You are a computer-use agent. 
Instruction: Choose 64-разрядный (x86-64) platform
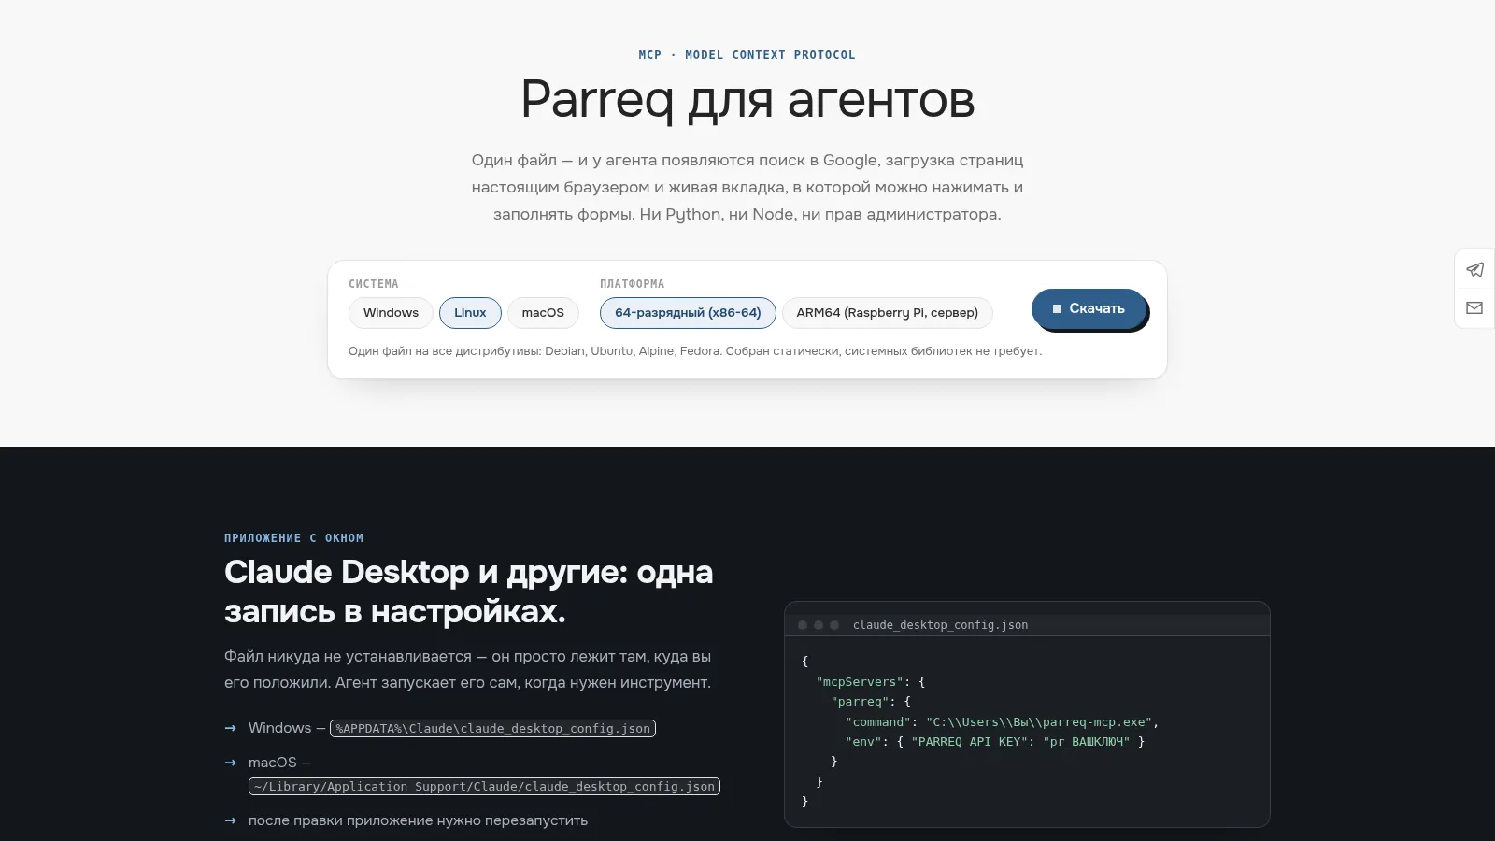688,313
